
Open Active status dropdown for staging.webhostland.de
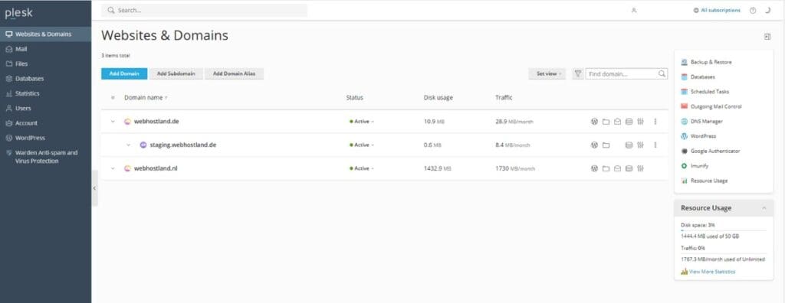(362, 145)
